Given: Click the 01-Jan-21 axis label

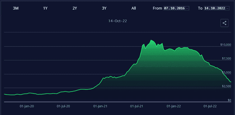Looking at the screenshot, I should (x=100, y=106).
